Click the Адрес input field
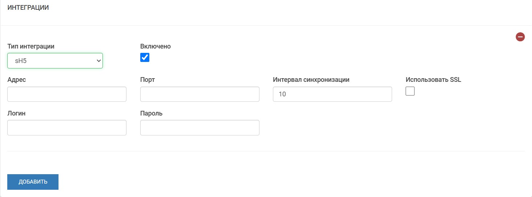The width and height of the screenshot is (532, 197). click(67, 94)
